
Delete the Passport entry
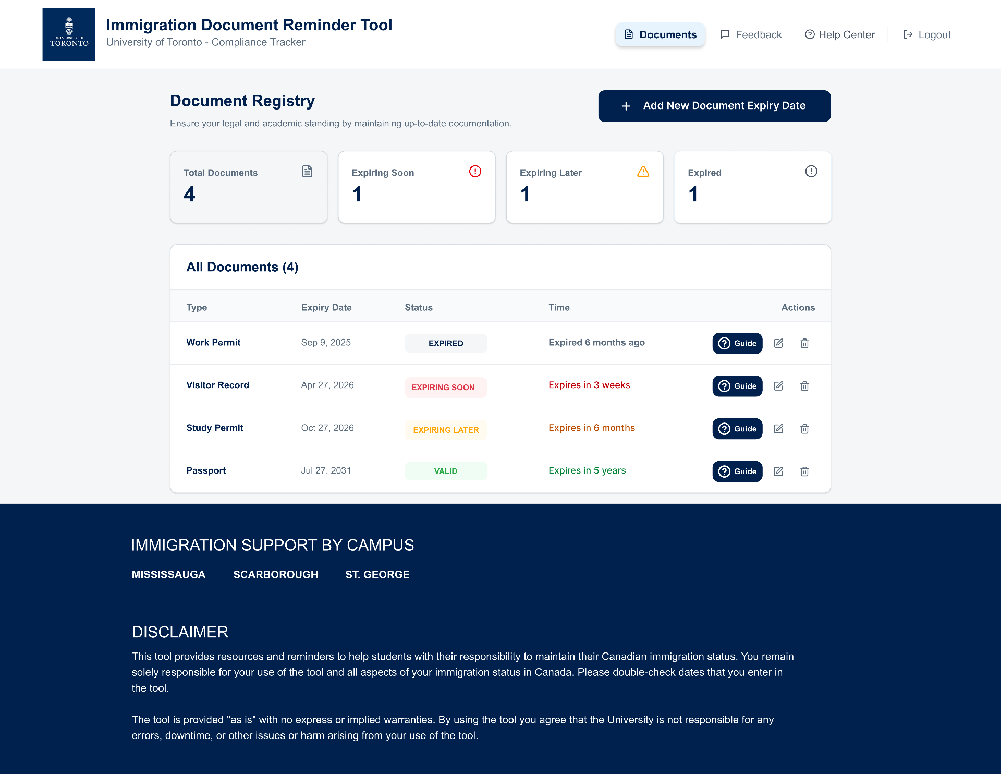point(804,471)
